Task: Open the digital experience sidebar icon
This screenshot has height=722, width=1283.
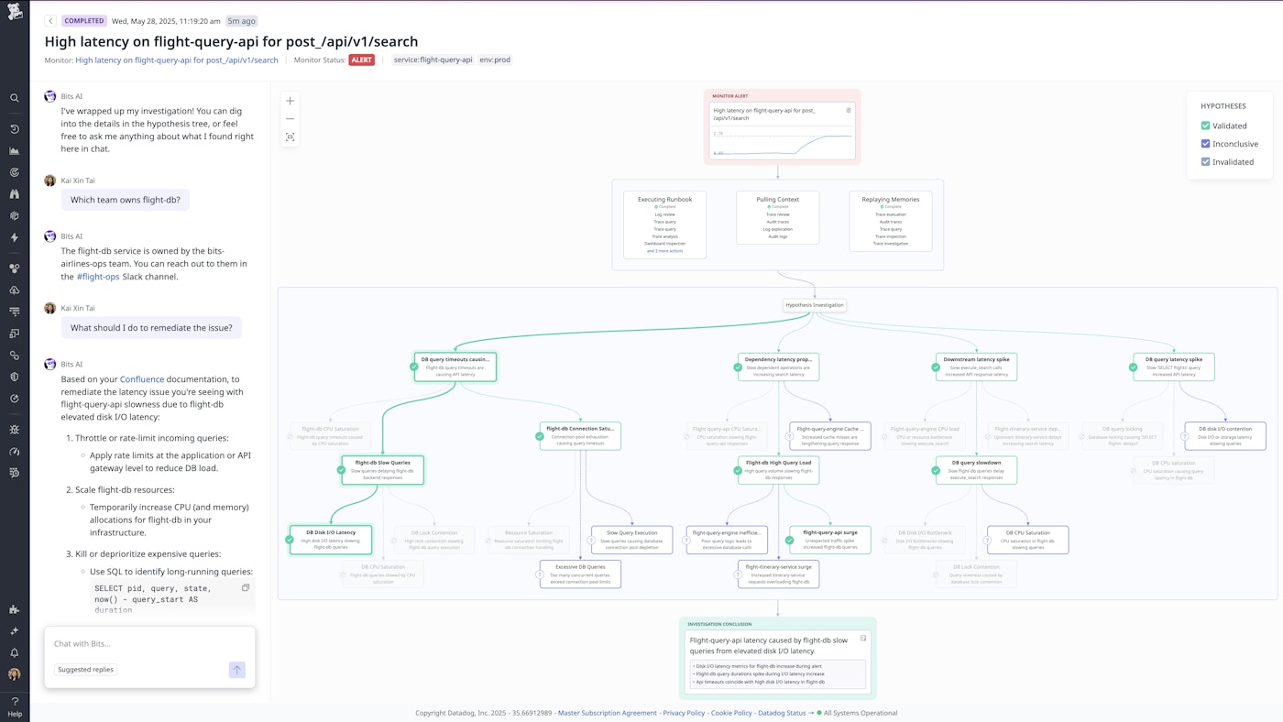Action: (x=15, y=334)
